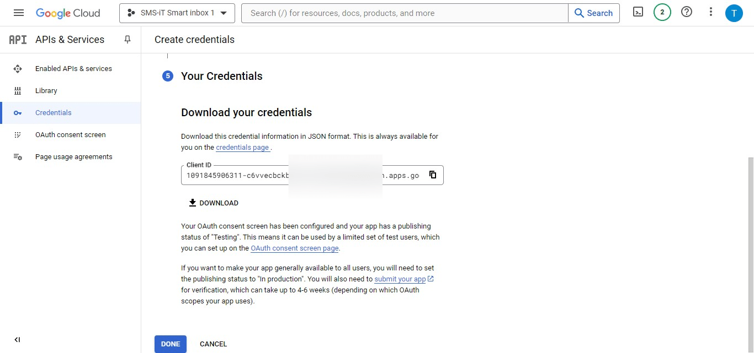The width and height of the screenshot is (754, 353).
Task: Open the help question mark menu
Action: pyautogui.click(x=687, y=12)
